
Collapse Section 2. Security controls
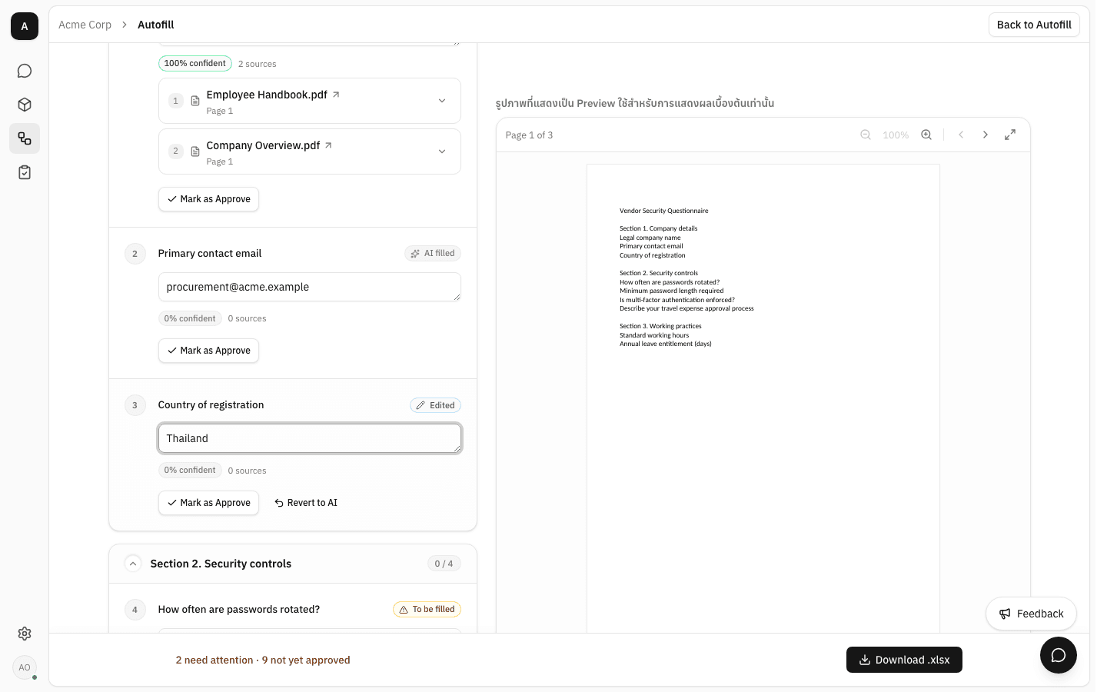pos(133,564)
